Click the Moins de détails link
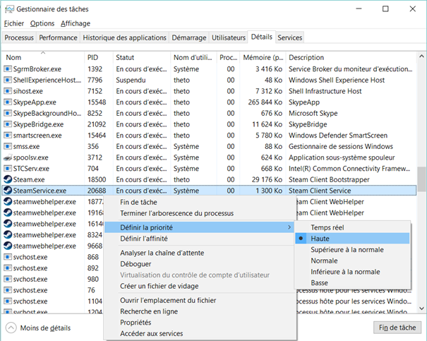427x341 pixels. pyautogui.click(x=45, y=328)
